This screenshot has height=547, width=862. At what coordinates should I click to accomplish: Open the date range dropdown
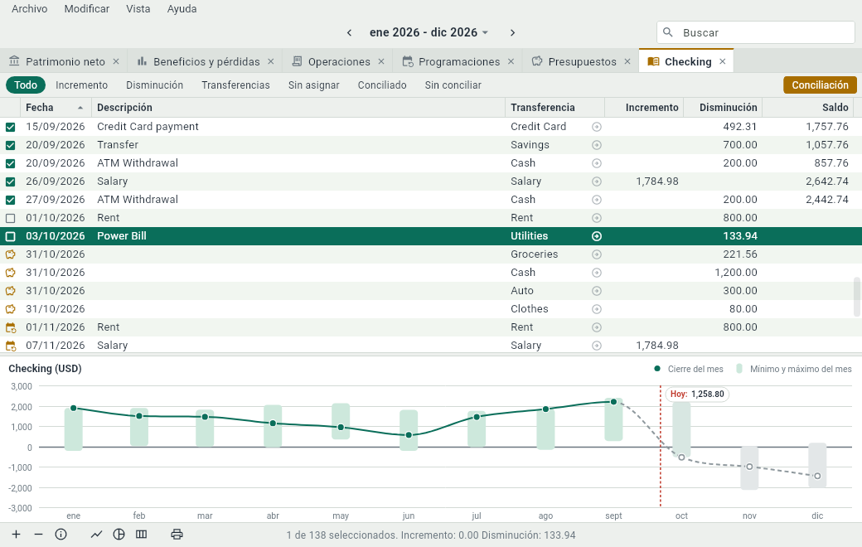pyautogui.click(x=429, y=32)
